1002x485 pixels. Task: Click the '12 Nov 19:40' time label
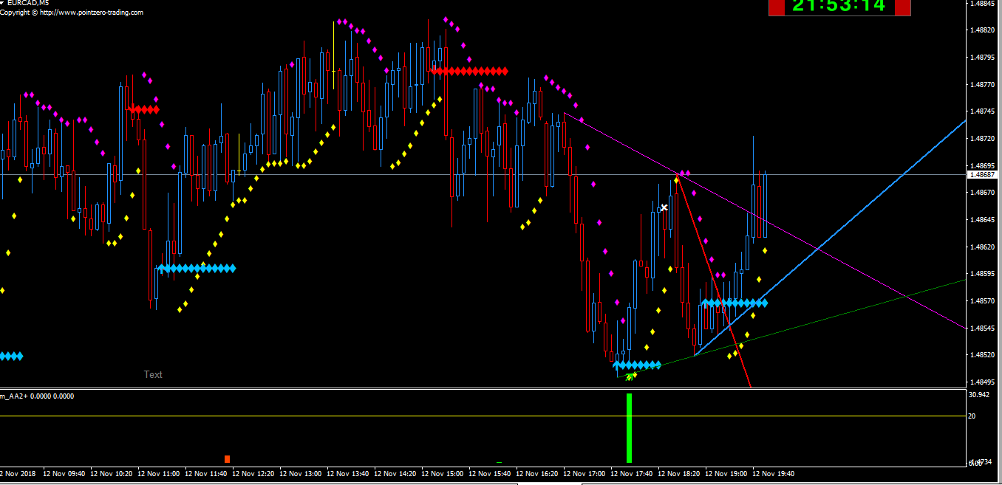pos(774,473)
